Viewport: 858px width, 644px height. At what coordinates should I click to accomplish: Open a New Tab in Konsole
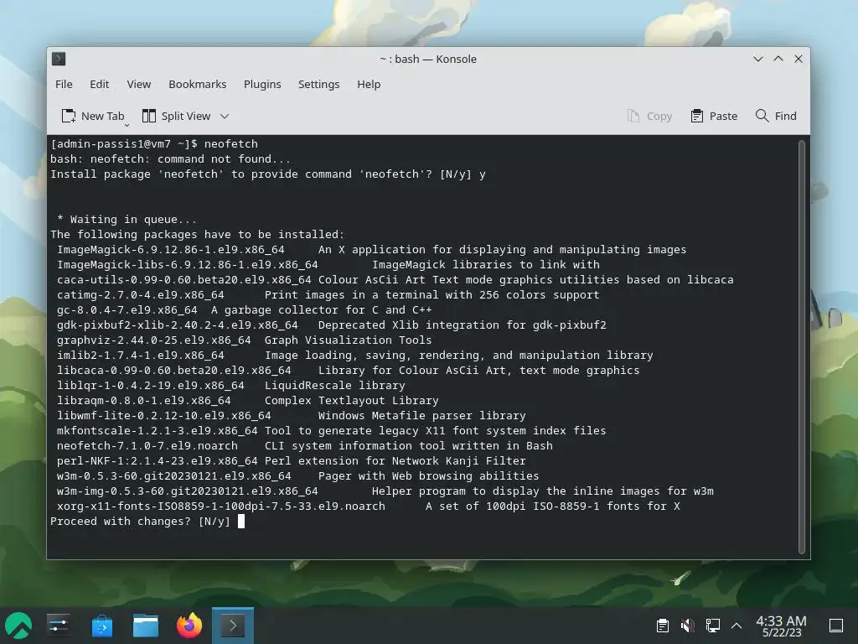(x=92, y=116)
